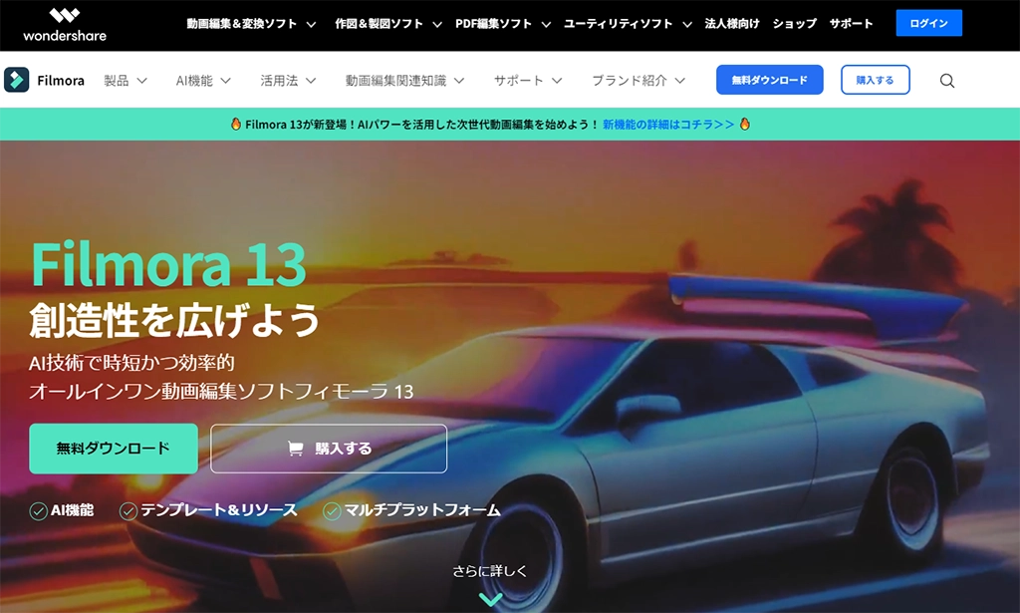Expand the 製品 dropdown chevron
Viewport: 1020px width, 613px height.
(141, 81)
